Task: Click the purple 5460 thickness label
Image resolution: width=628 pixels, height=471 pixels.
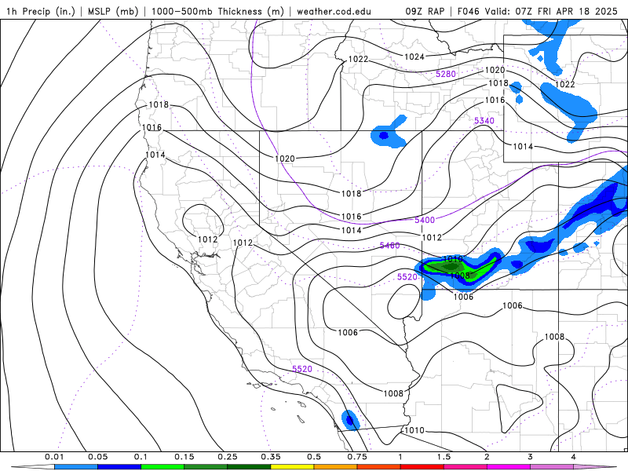Action: coord(389,245)
